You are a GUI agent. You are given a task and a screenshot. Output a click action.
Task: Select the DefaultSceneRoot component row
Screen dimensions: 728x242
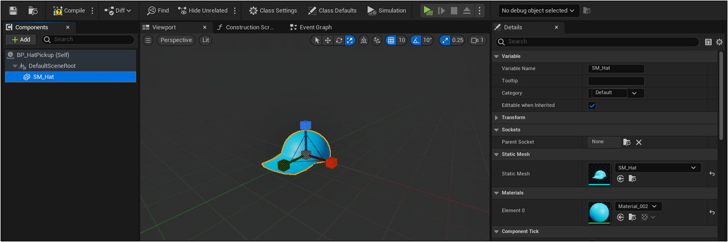[x=70, y=66]
